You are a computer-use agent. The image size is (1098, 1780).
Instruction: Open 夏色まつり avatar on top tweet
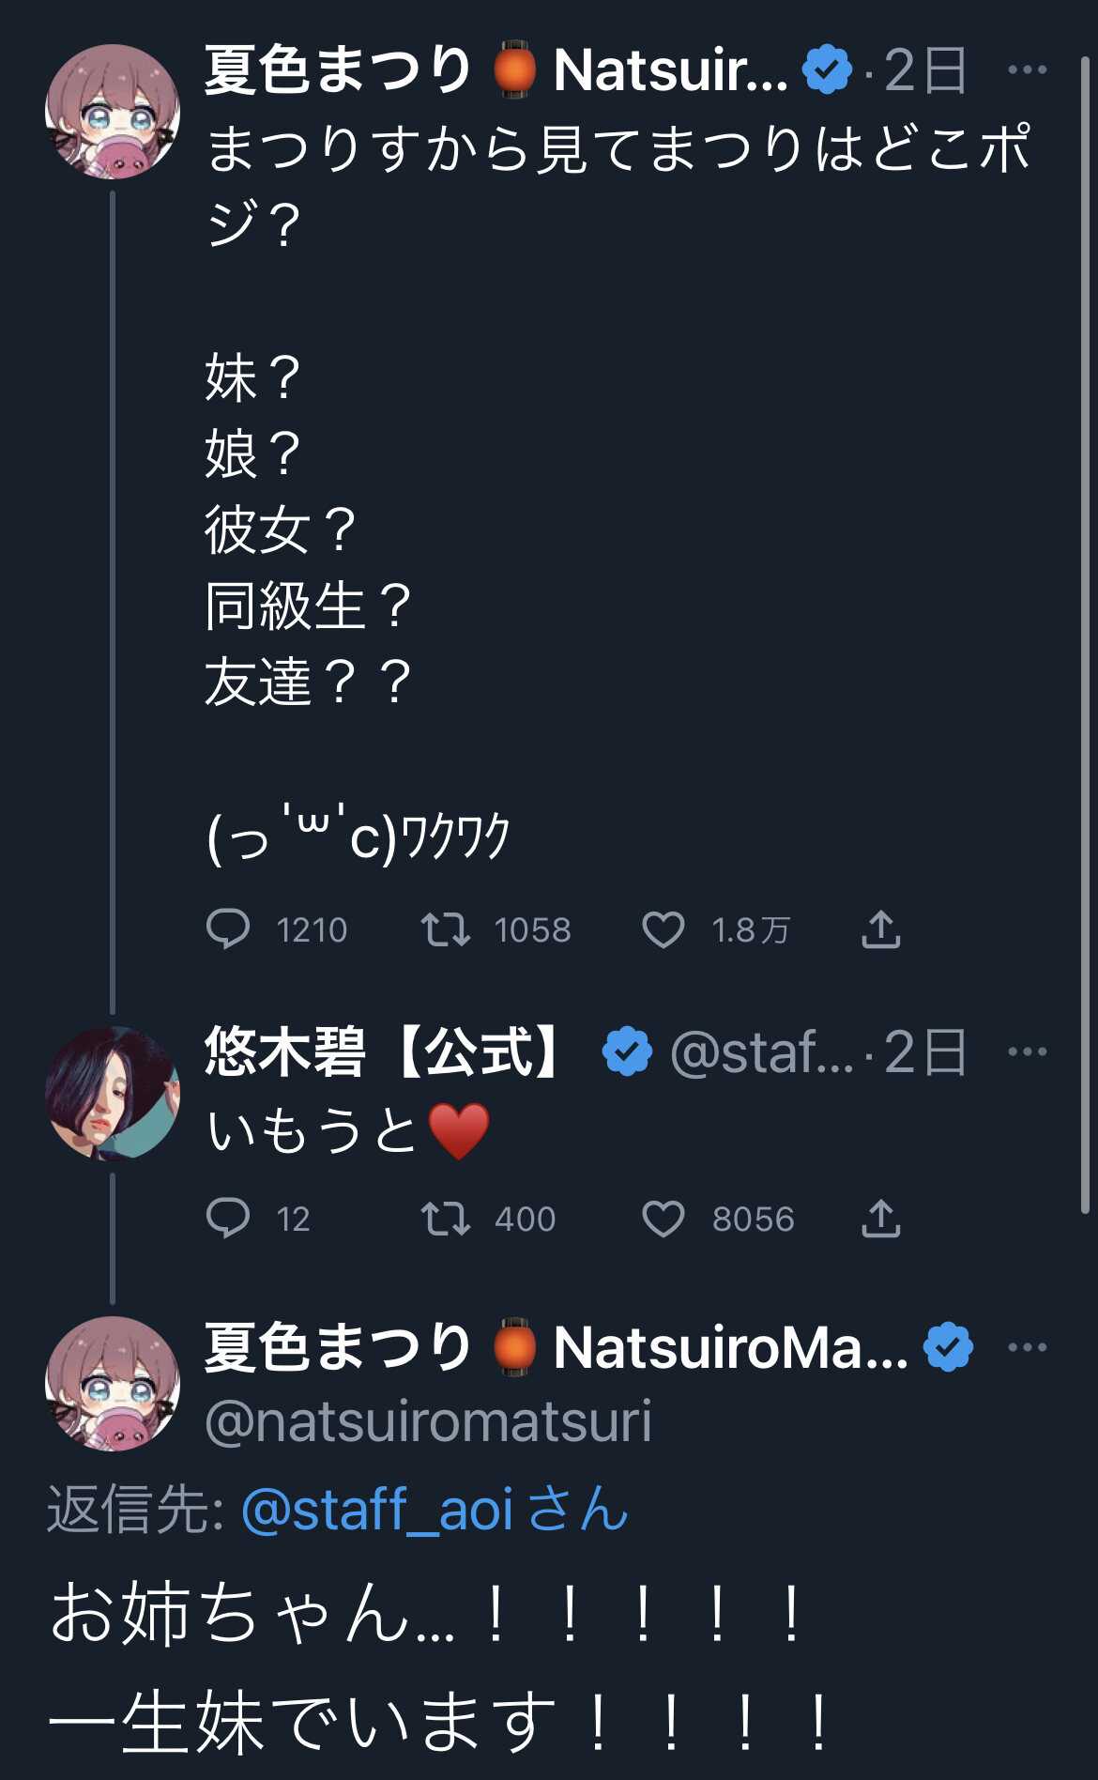click(x=113, y=111)
